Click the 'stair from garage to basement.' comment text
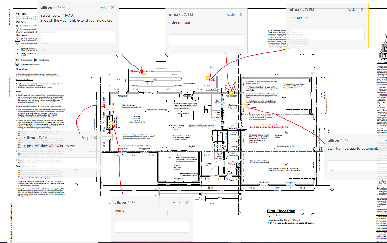Image resolution: width=387 pixels, height=243 pixels. pos(353,149)
